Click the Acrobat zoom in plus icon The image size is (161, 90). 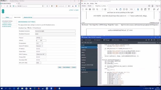pos(127,9)
